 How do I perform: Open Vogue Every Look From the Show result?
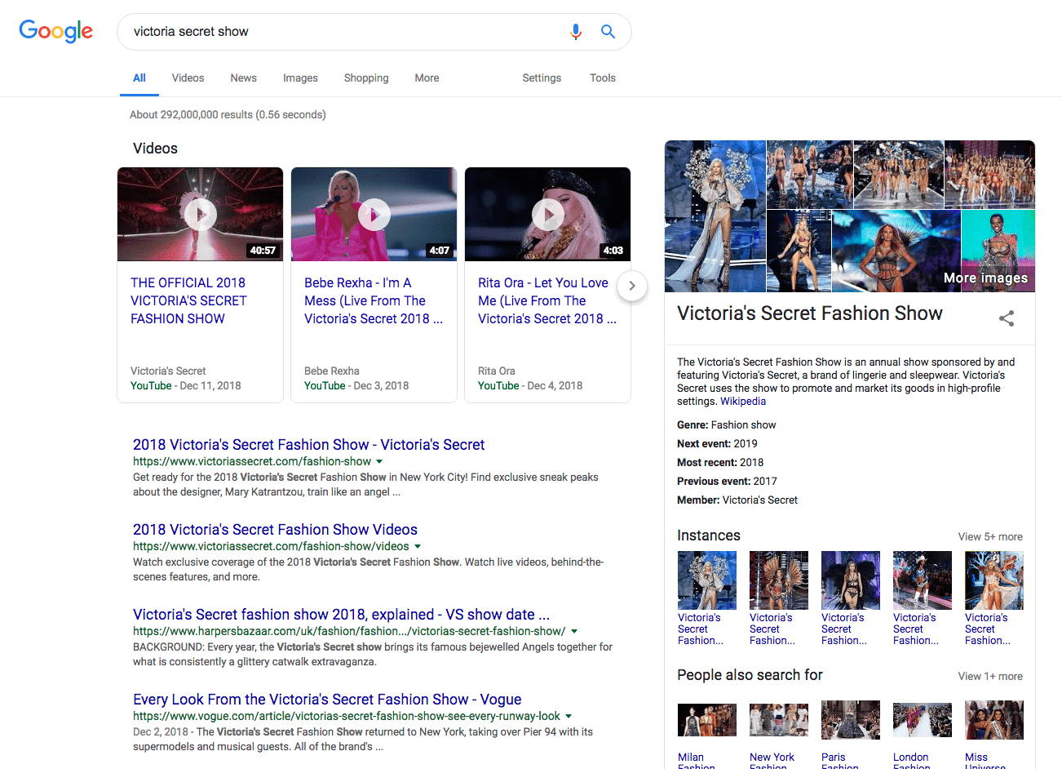pyautogui.click(x=327, y=700)
